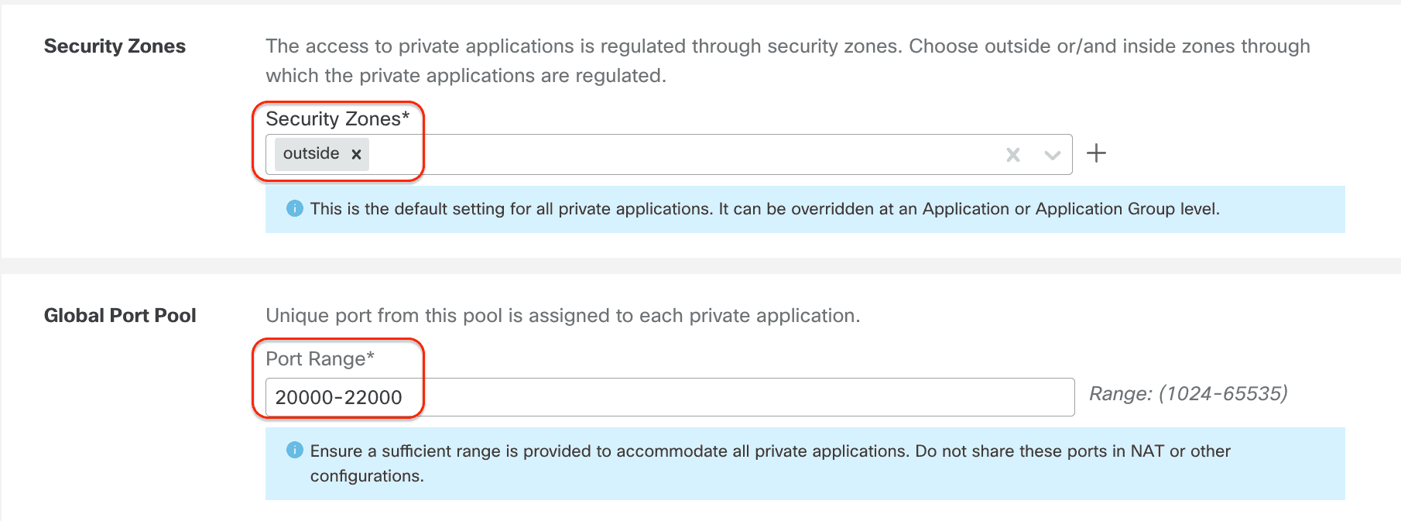
Task: Click the "Unique port from this pool" description
Action: (563, 316)
